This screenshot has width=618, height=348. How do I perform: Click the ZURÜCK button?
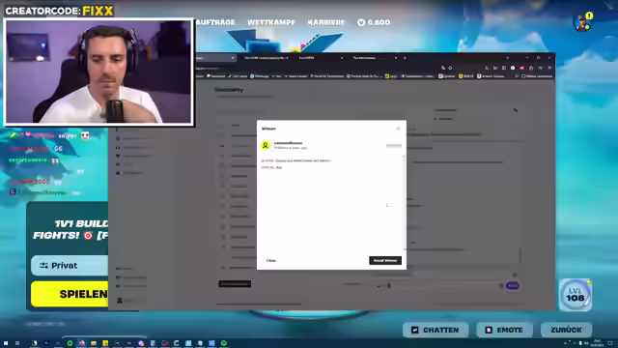coord(567,330)
